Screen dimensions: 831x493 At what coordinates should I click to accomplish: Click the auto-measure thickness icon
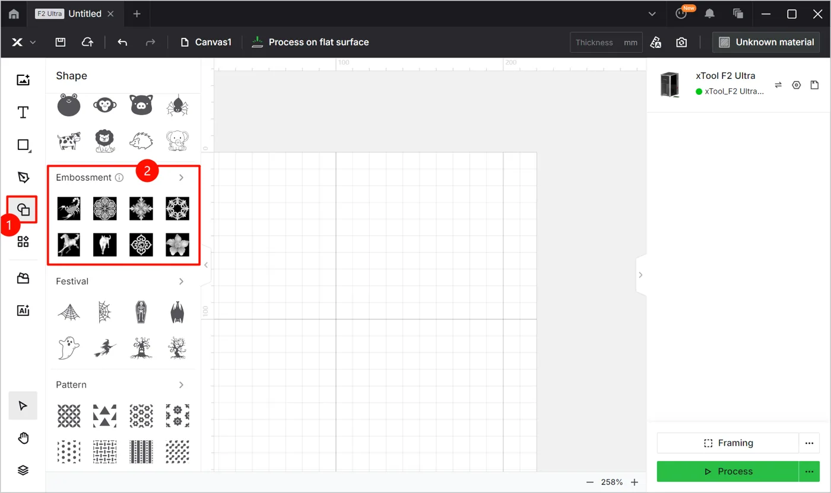(656, 42)
